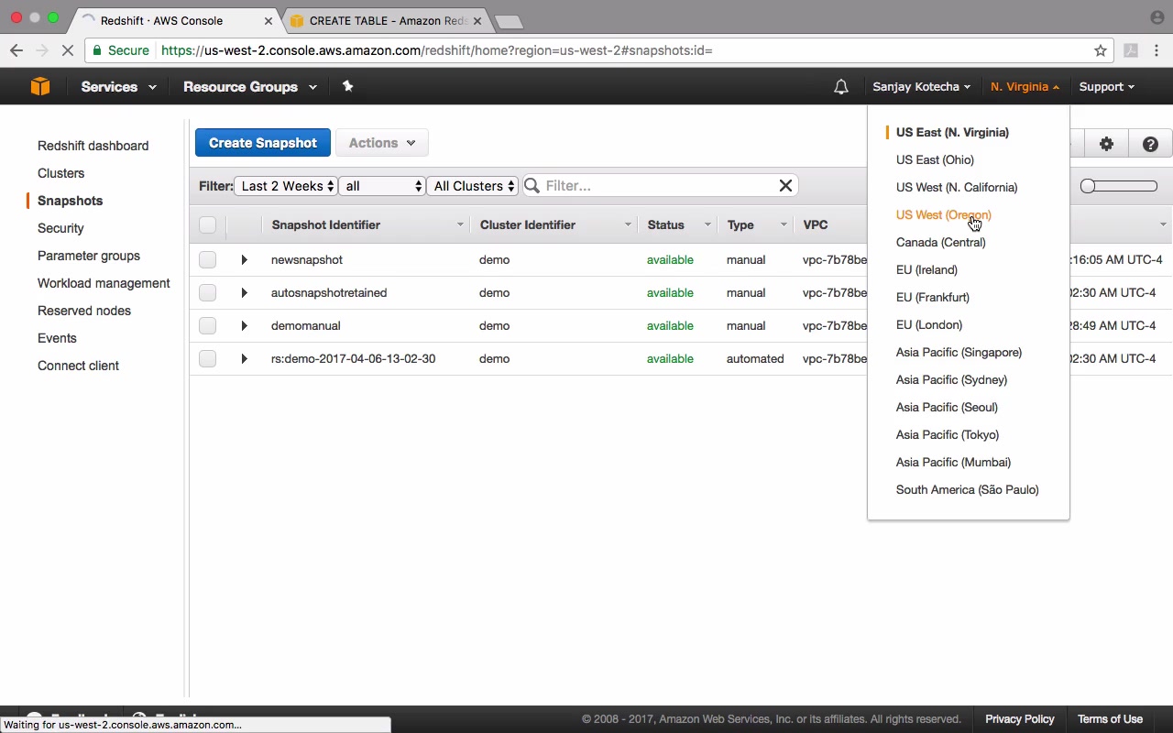1173x733 pixels.
Task: Sort by Snapshot Identifier column header
Action: (x=367, y=224)
